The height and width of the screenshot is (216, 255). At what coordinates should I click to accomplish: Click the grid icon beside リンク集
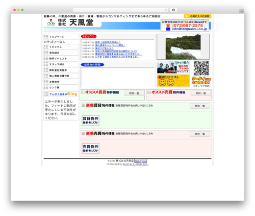46,87
